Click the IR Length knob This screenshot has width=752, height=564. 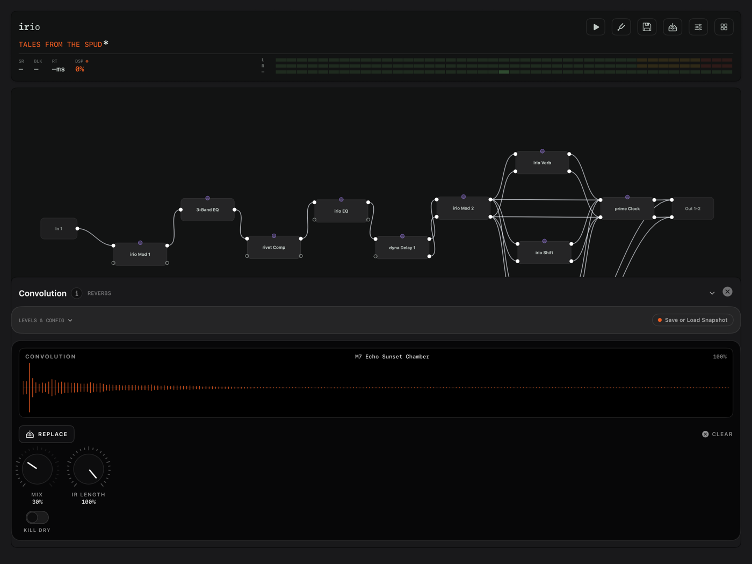click(89, 469)
